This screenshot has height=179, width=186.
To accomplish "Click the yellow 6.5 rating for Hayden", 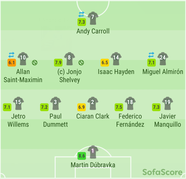I will [x=105, y=63].
